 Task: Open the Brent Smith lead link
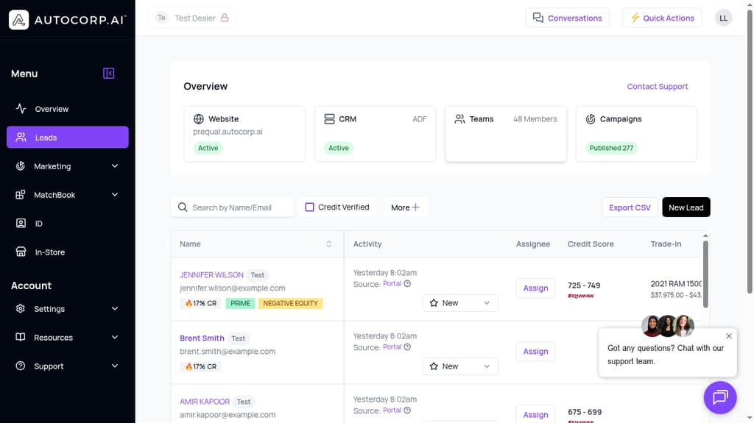(202, 338)
